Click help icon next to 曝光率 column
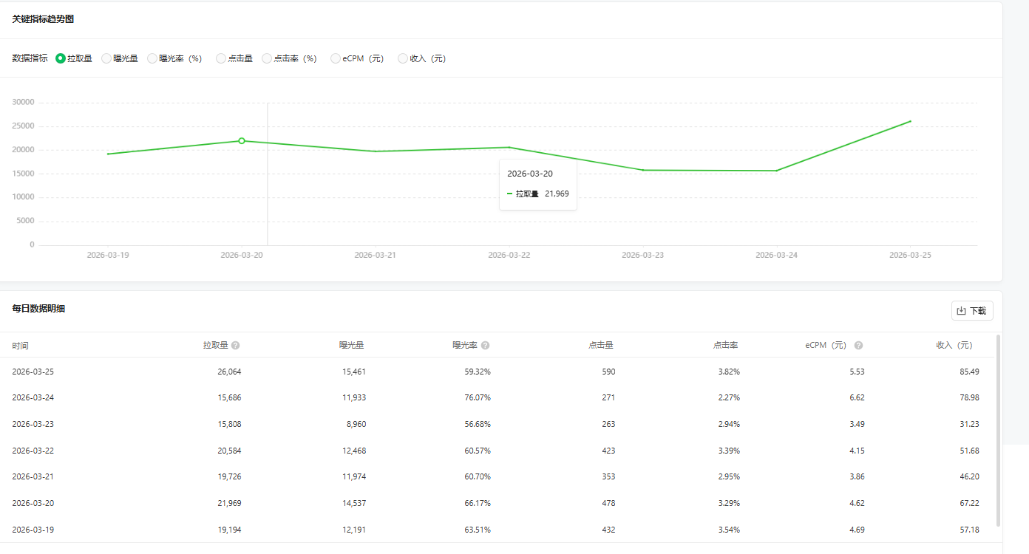 pos(485,345)
